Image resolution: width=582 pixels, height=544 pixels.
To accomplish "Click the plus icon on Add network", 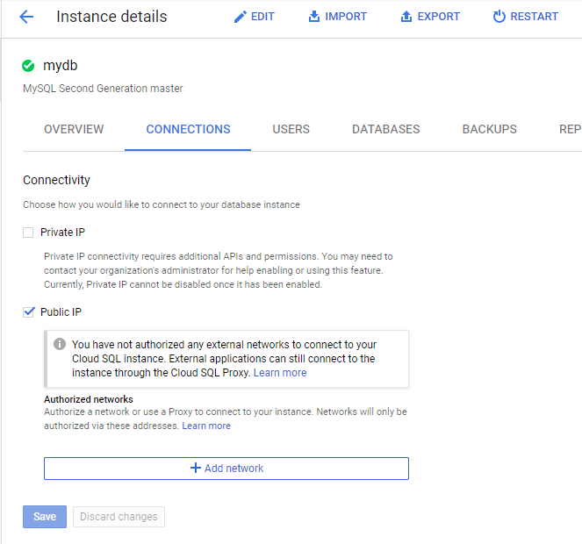I will coord(195,469).
